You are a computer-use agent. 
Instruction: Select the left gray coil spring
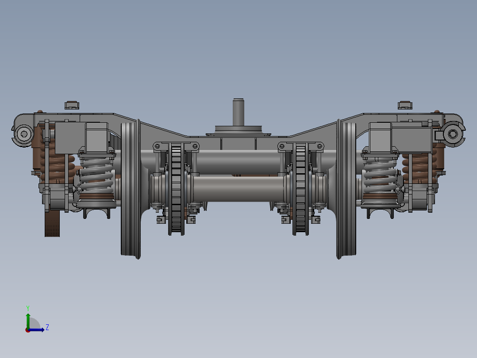pyautogui.click(x=96, y=175)
